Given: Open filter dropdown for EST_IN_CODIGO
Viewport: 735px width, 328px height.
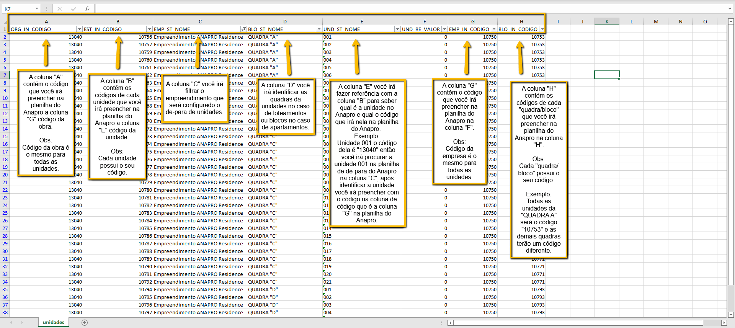Looking at the screenshot, I should coord(149,29).
